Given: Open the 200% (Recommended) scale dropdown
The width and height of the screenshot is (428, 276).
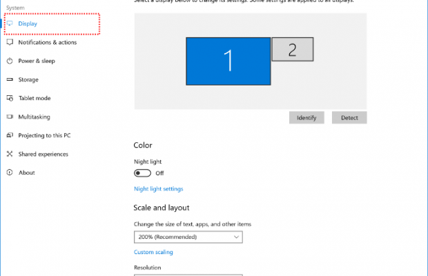Looking at the screenshot, I should [188, 237].
